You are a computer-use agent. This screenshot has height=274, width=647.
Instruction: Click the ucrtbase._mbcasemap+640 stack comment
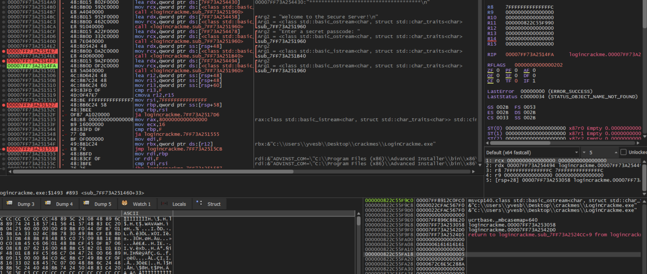(503, 220)
